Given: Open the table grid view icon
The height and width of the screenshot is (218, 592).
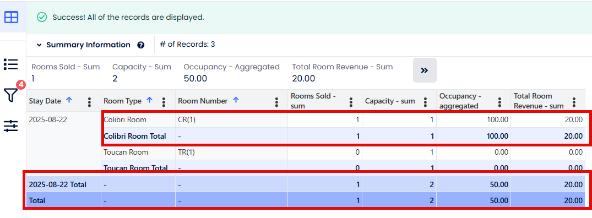Looking at the screenshot, I should pyautogui.click(x=12, y=17).
